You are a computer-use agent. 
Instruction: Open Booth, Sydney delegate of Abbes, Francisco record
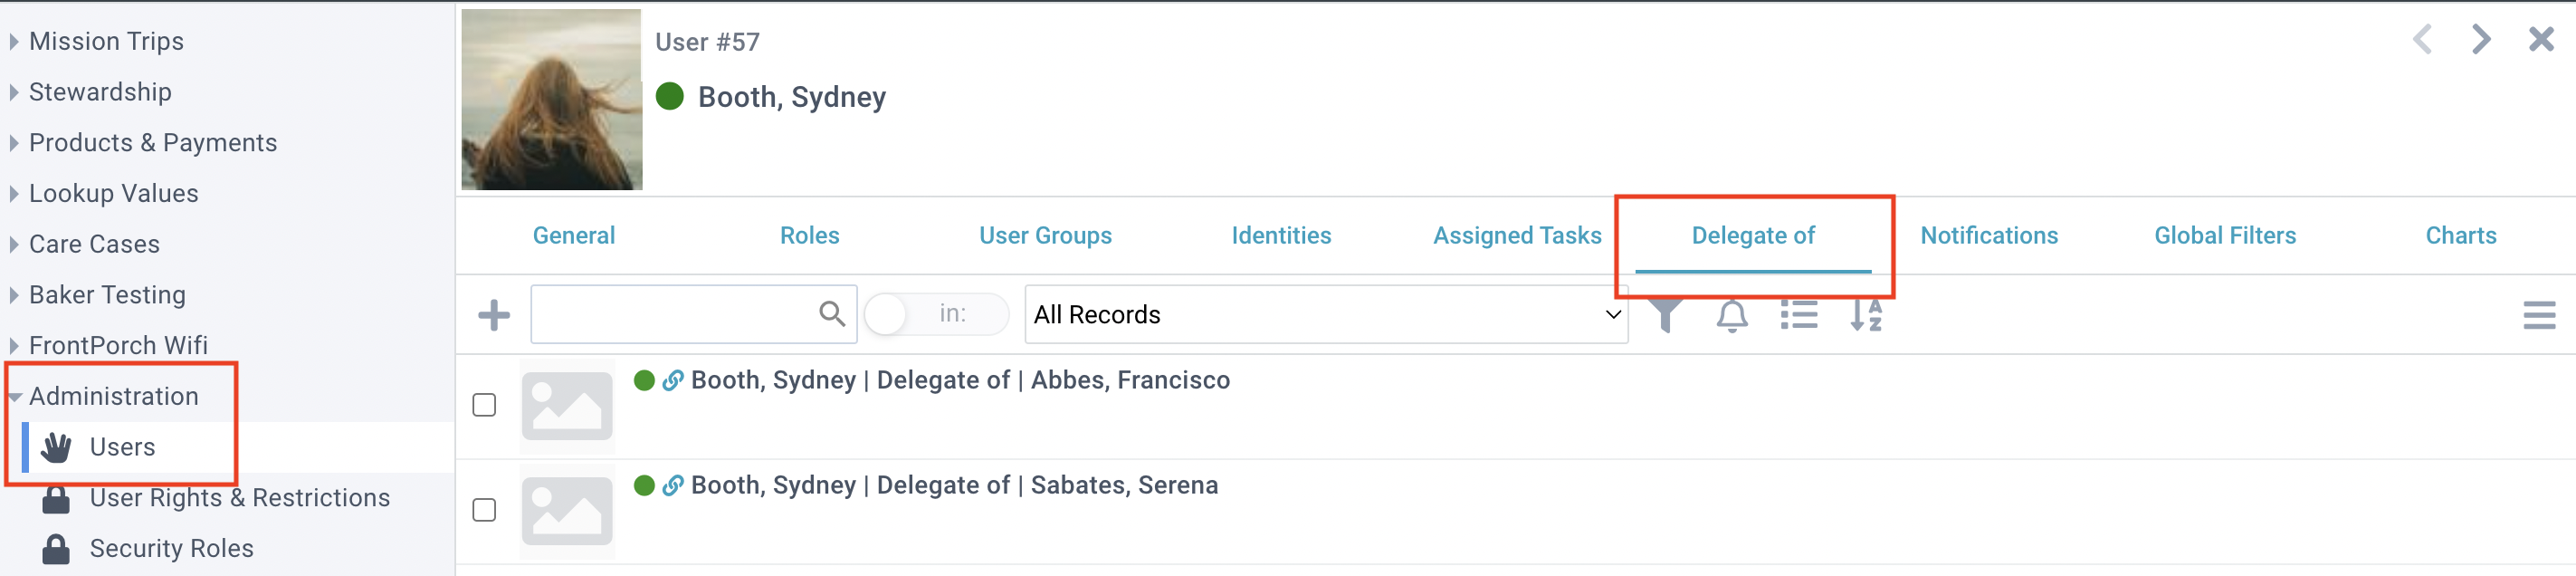960,380
